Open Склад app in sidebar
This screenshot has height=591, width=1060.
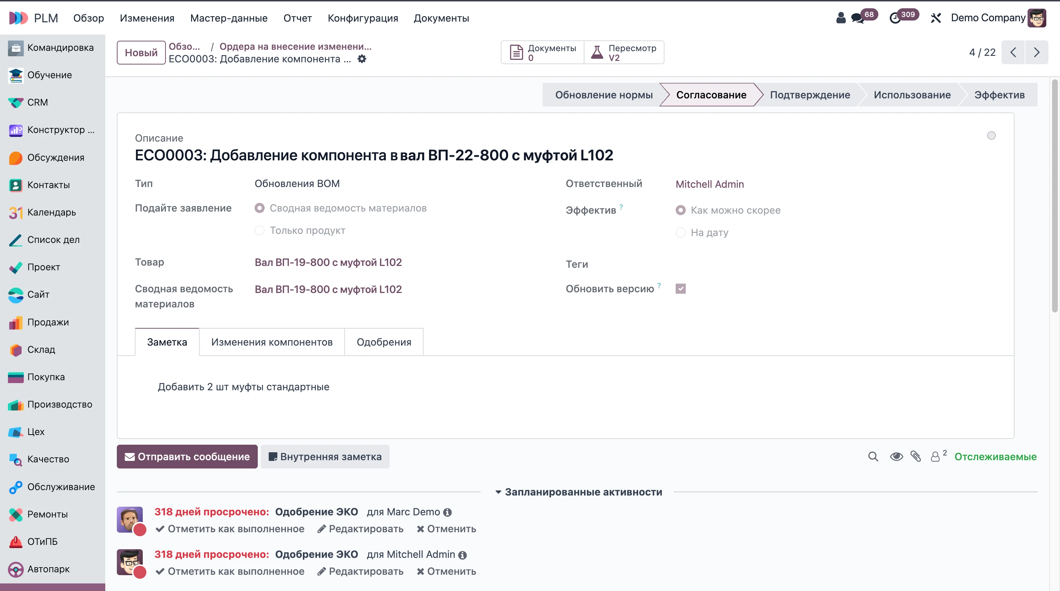point(52,350)
